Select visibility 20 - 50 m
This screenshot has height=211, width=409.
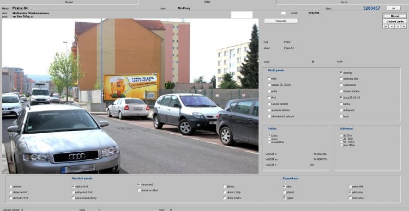341,139
